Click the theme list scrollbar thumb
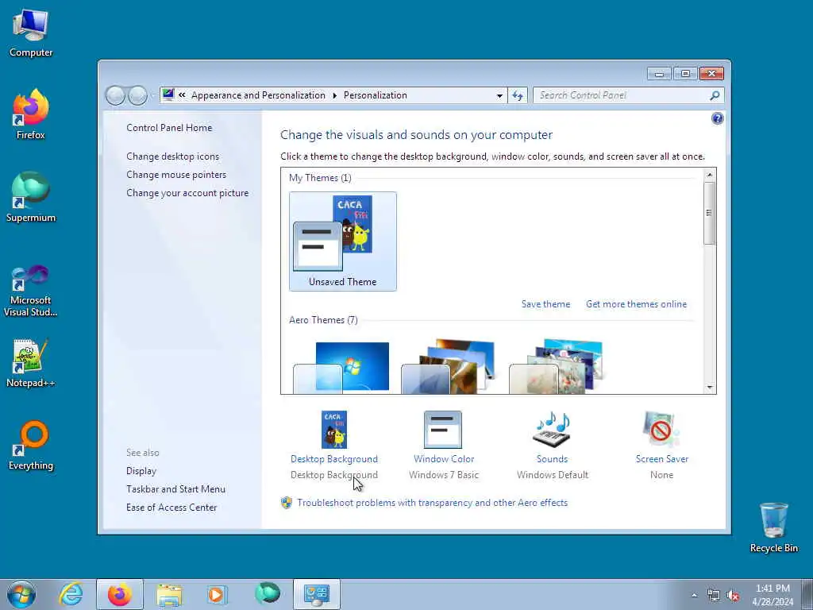This screenshot has height=610, width=813. pos(709,213)
